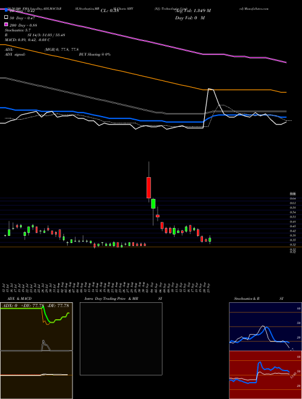302x399 pixels.
Task: Click the blue Stochastics chart panel
Action: point(265,326)
